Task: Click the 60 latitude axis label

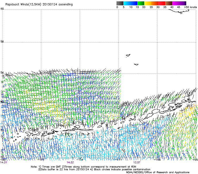Action: pos(2,9)
